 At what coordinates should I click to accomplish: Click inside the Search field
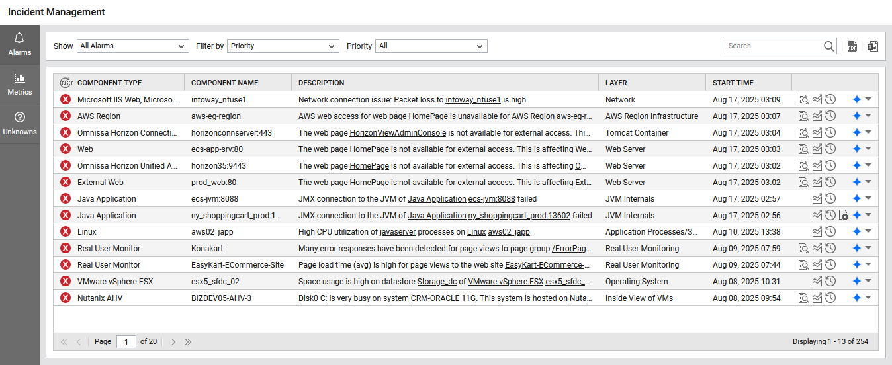point(773,46)
